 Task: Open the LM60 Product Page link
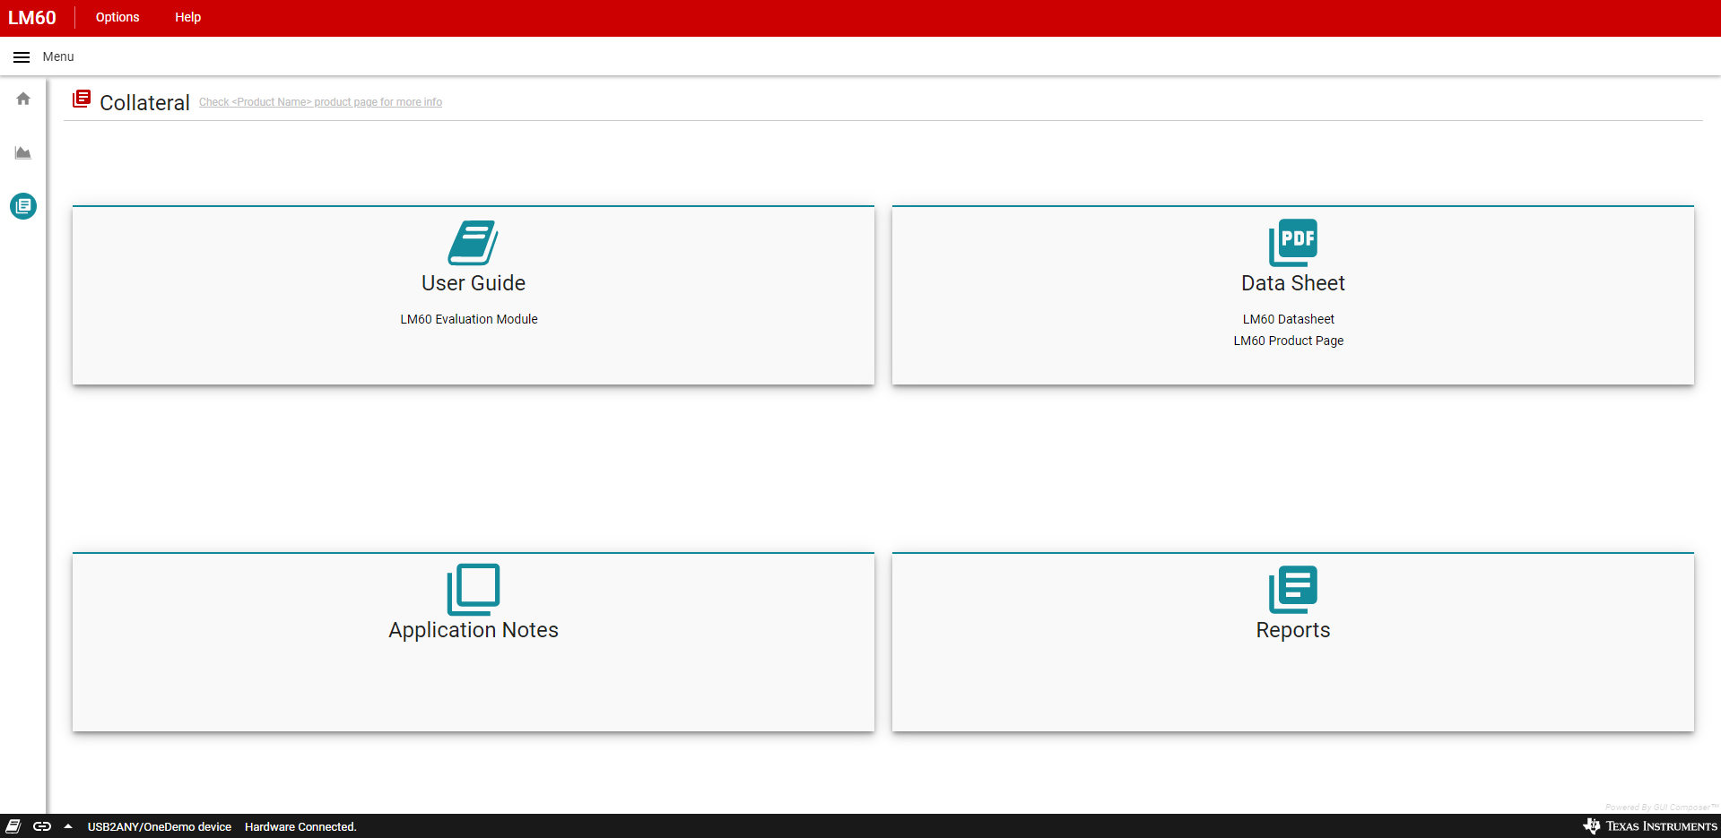coord(1288,341)
